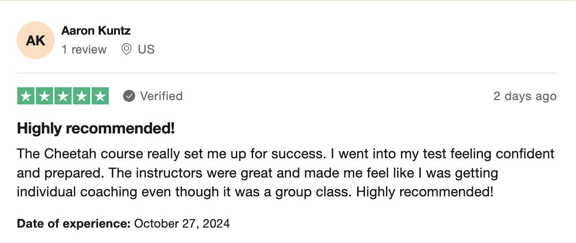Select the US country label

point(146,50)
